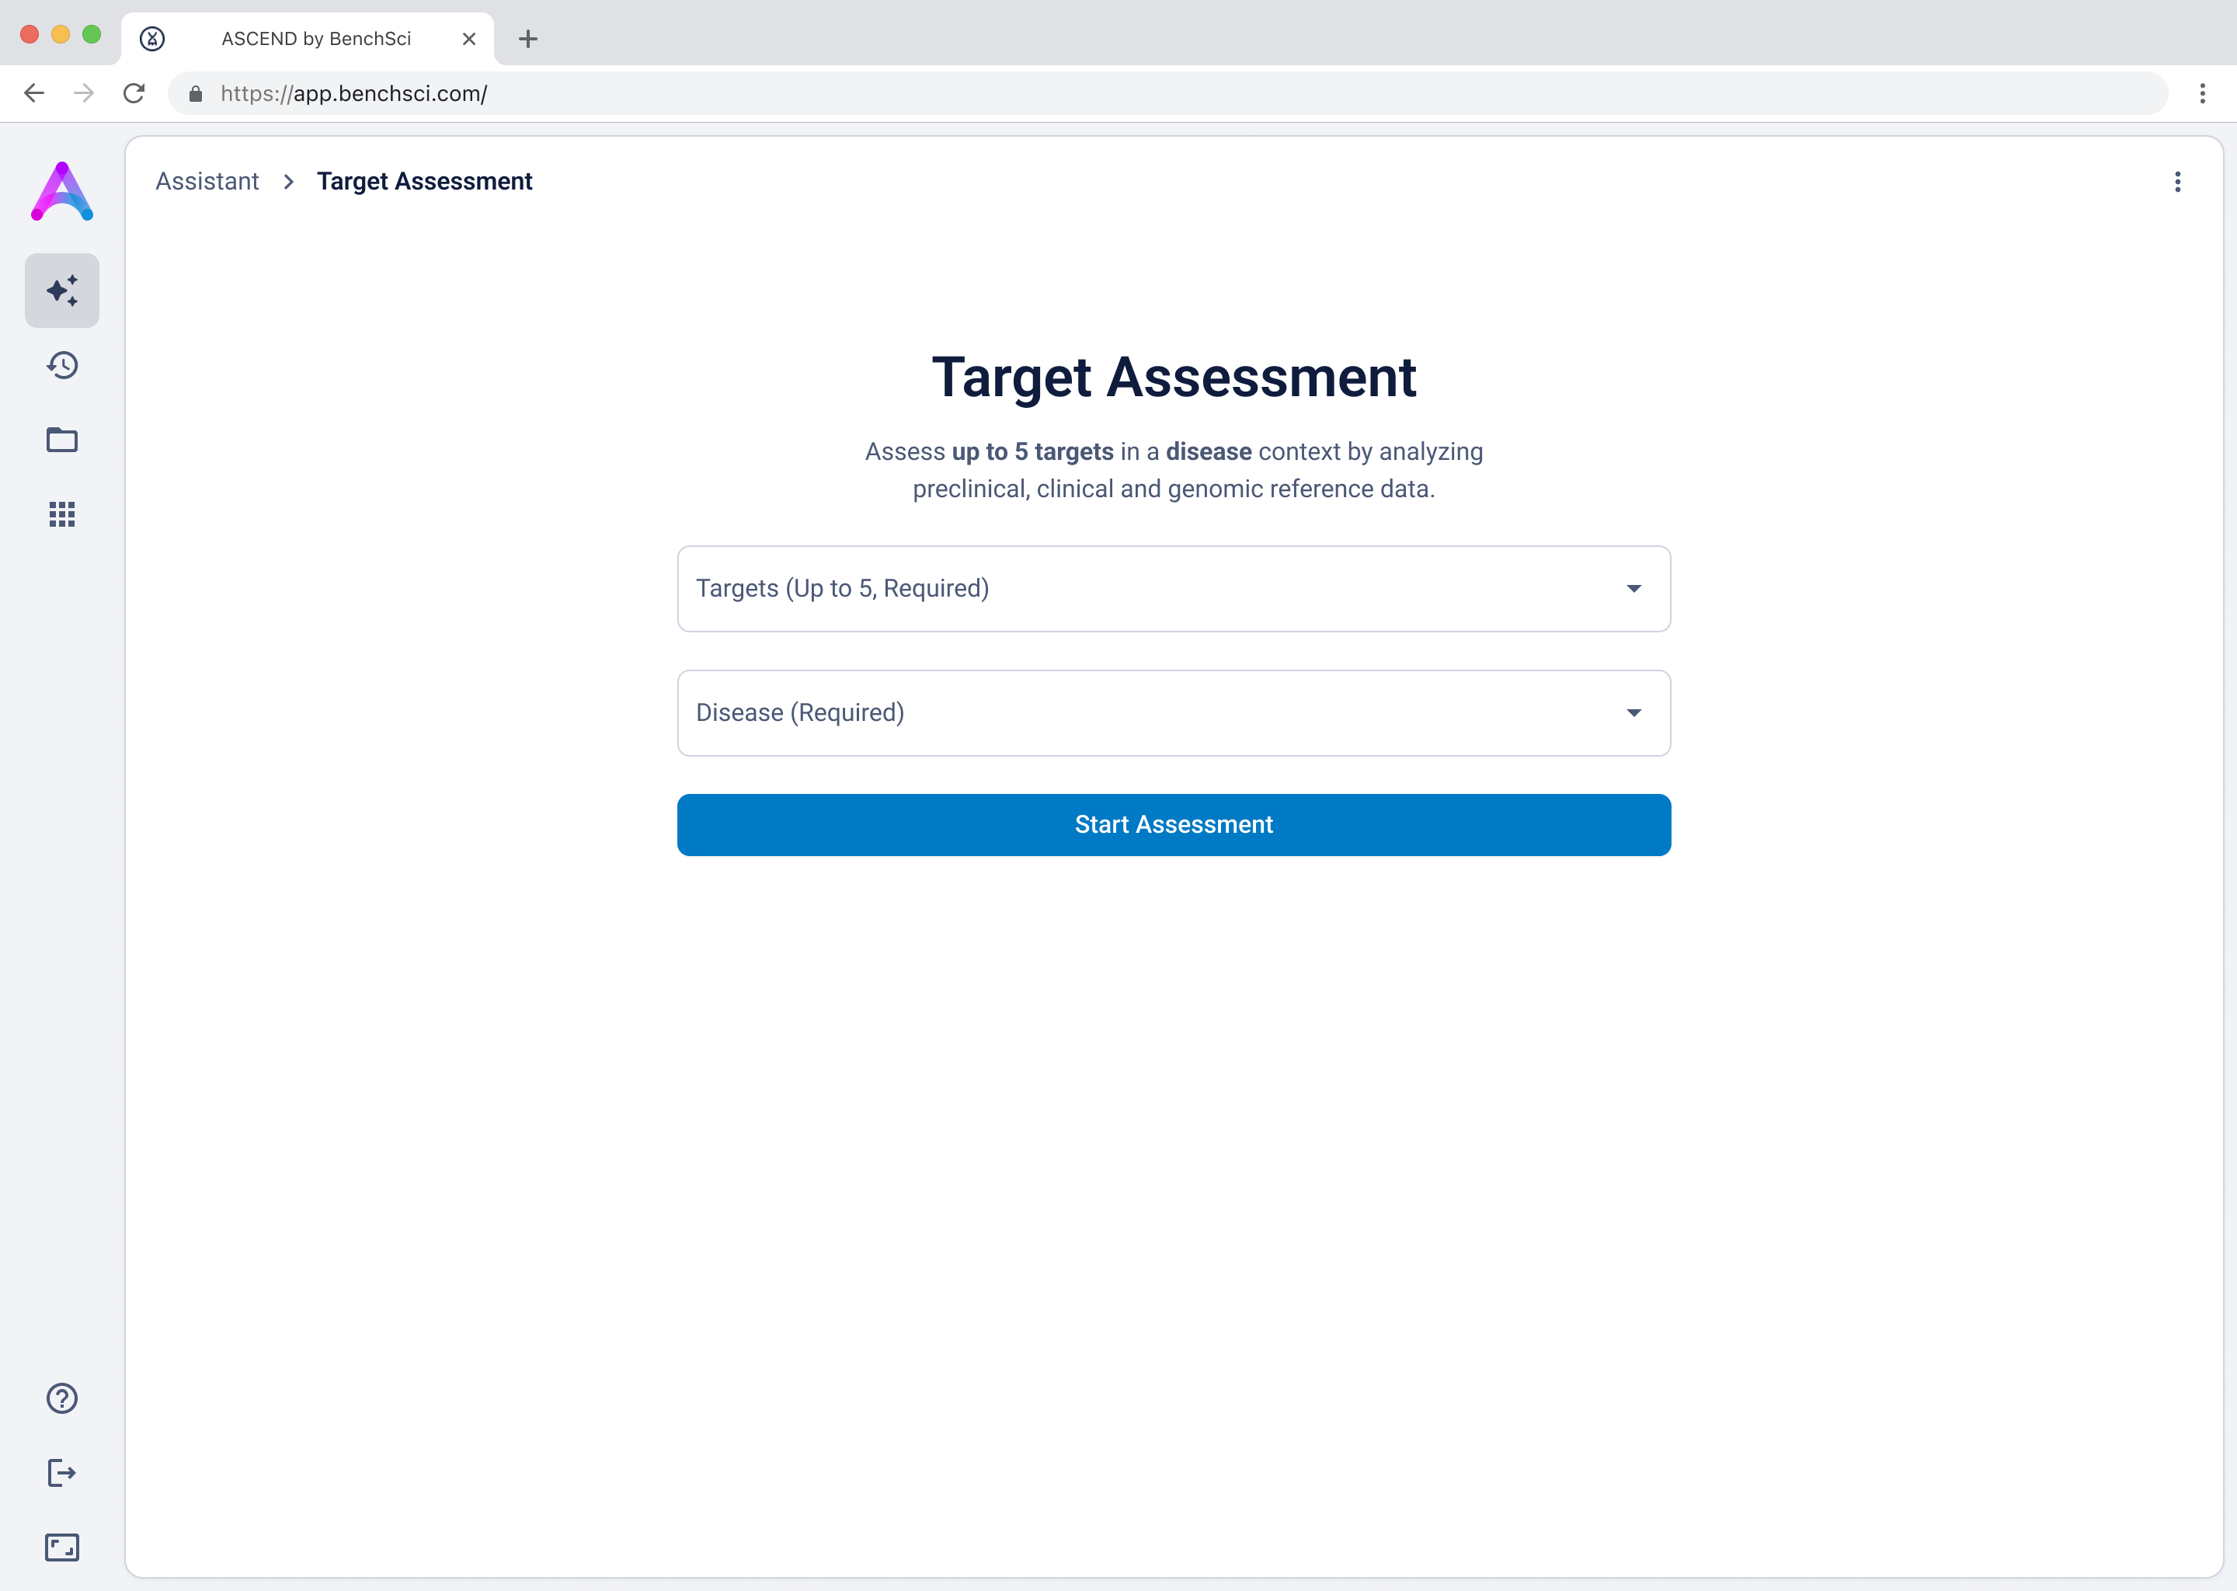Image resolution: width=2237 pixels, height=1591 pixels.
Task: Toggle the fullscreen icon at the sidebar bottom
Action: coord(61,1547)
